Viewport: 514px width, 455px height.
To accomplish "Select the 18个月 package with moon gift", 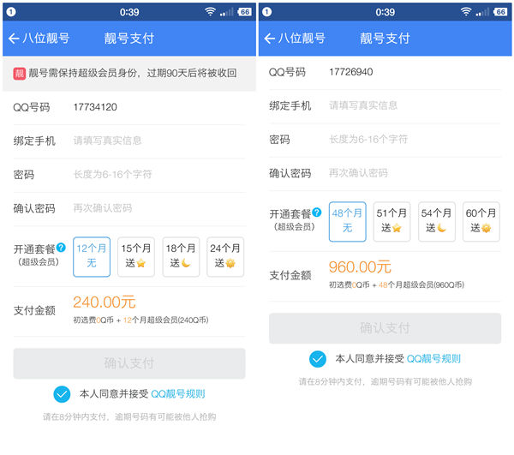I will [x=181, y=257].
